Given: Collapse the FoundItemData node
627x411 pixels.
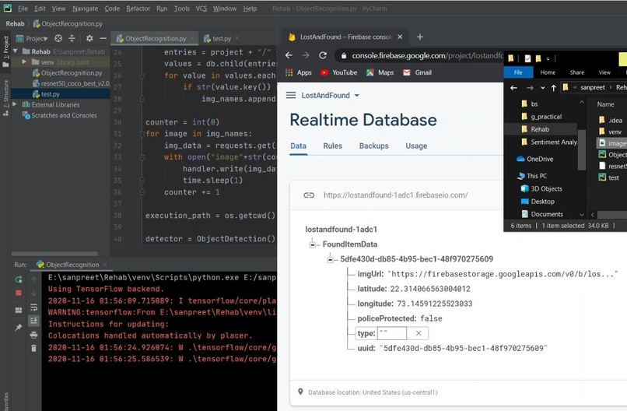Looking at the screenshot, I should (312, 244).
